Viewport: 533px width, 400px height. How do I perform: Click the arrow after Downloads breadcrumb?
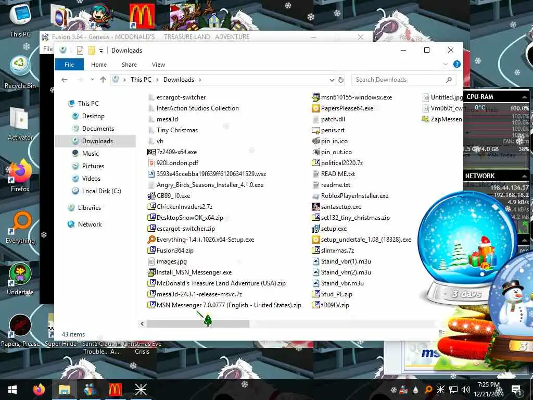coord(200,80)
